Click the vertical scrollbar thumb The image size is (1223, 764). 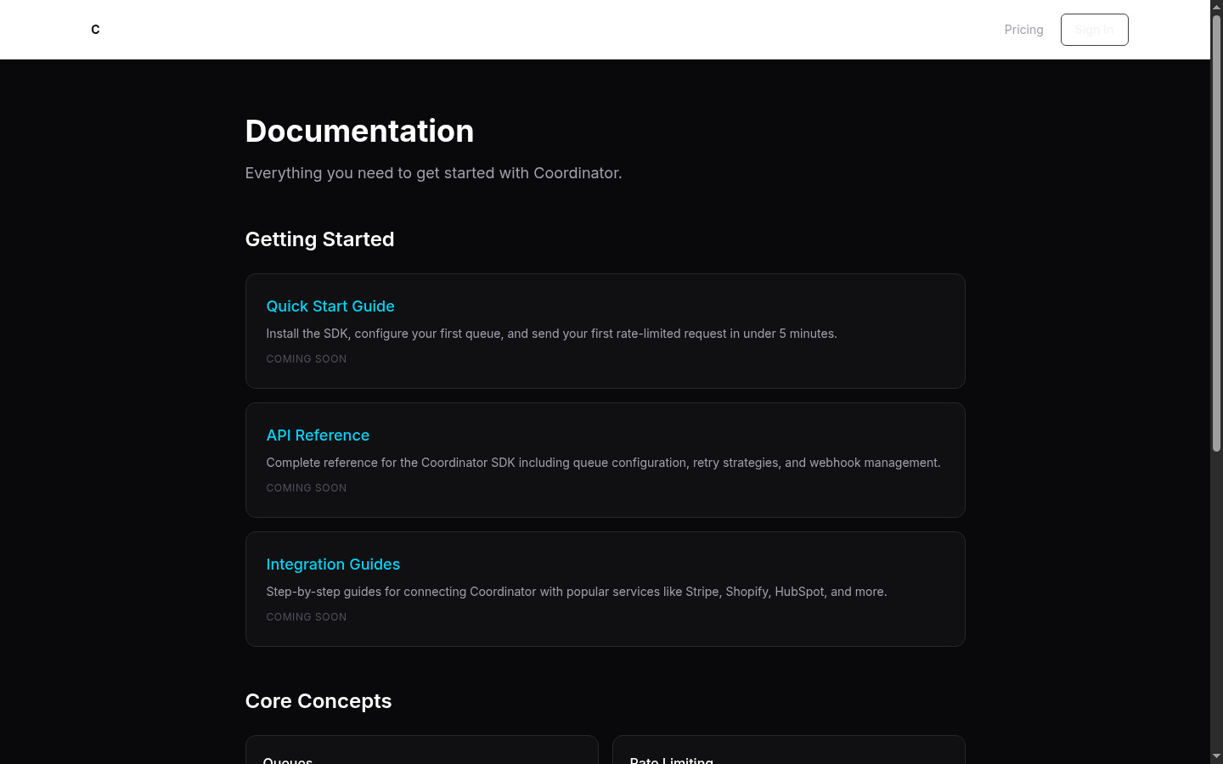(x=1216, y=233)
